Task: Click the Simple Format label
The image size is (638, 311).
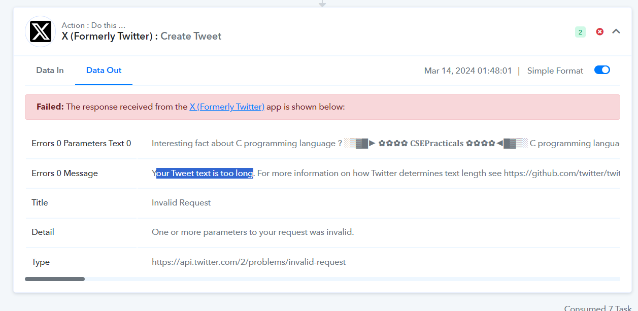Action: (555, 71)
